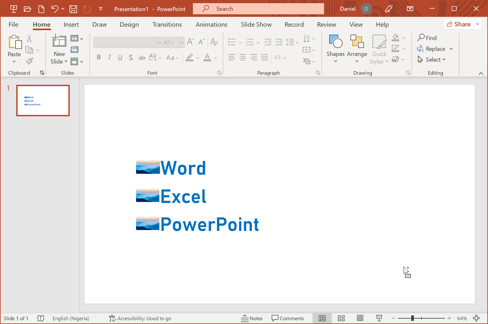This screenshot has width=488, height=324.
Task: Open the Transitions tab
Action: (x=167, y=24)
